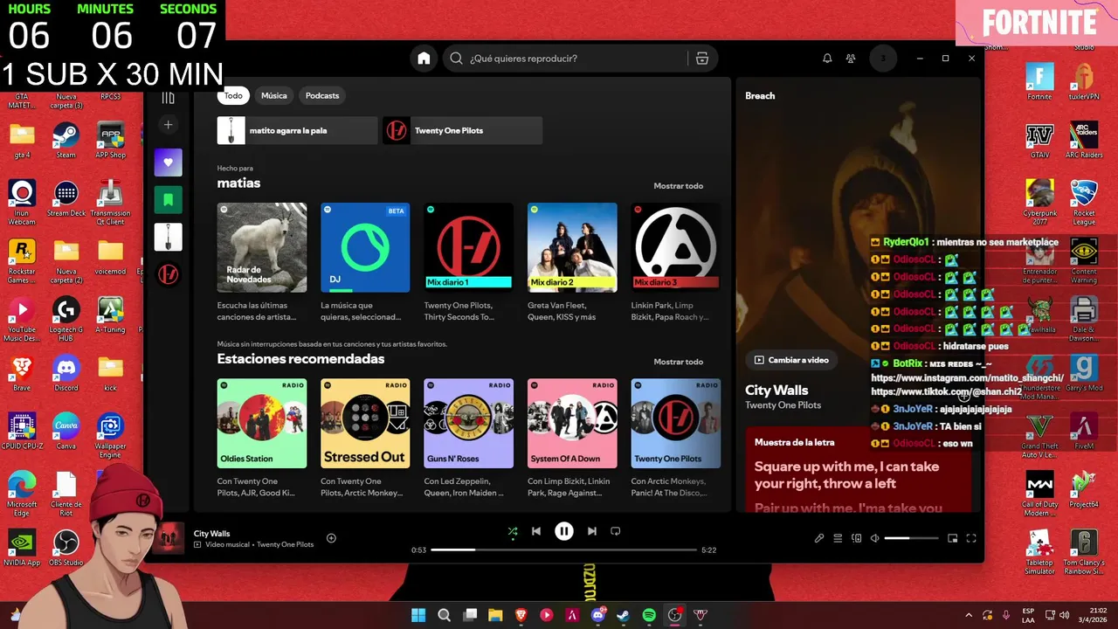Open Spotify notifications bell
The height and width of the screenshot is (629, 1118).
[x=827, y=59]
